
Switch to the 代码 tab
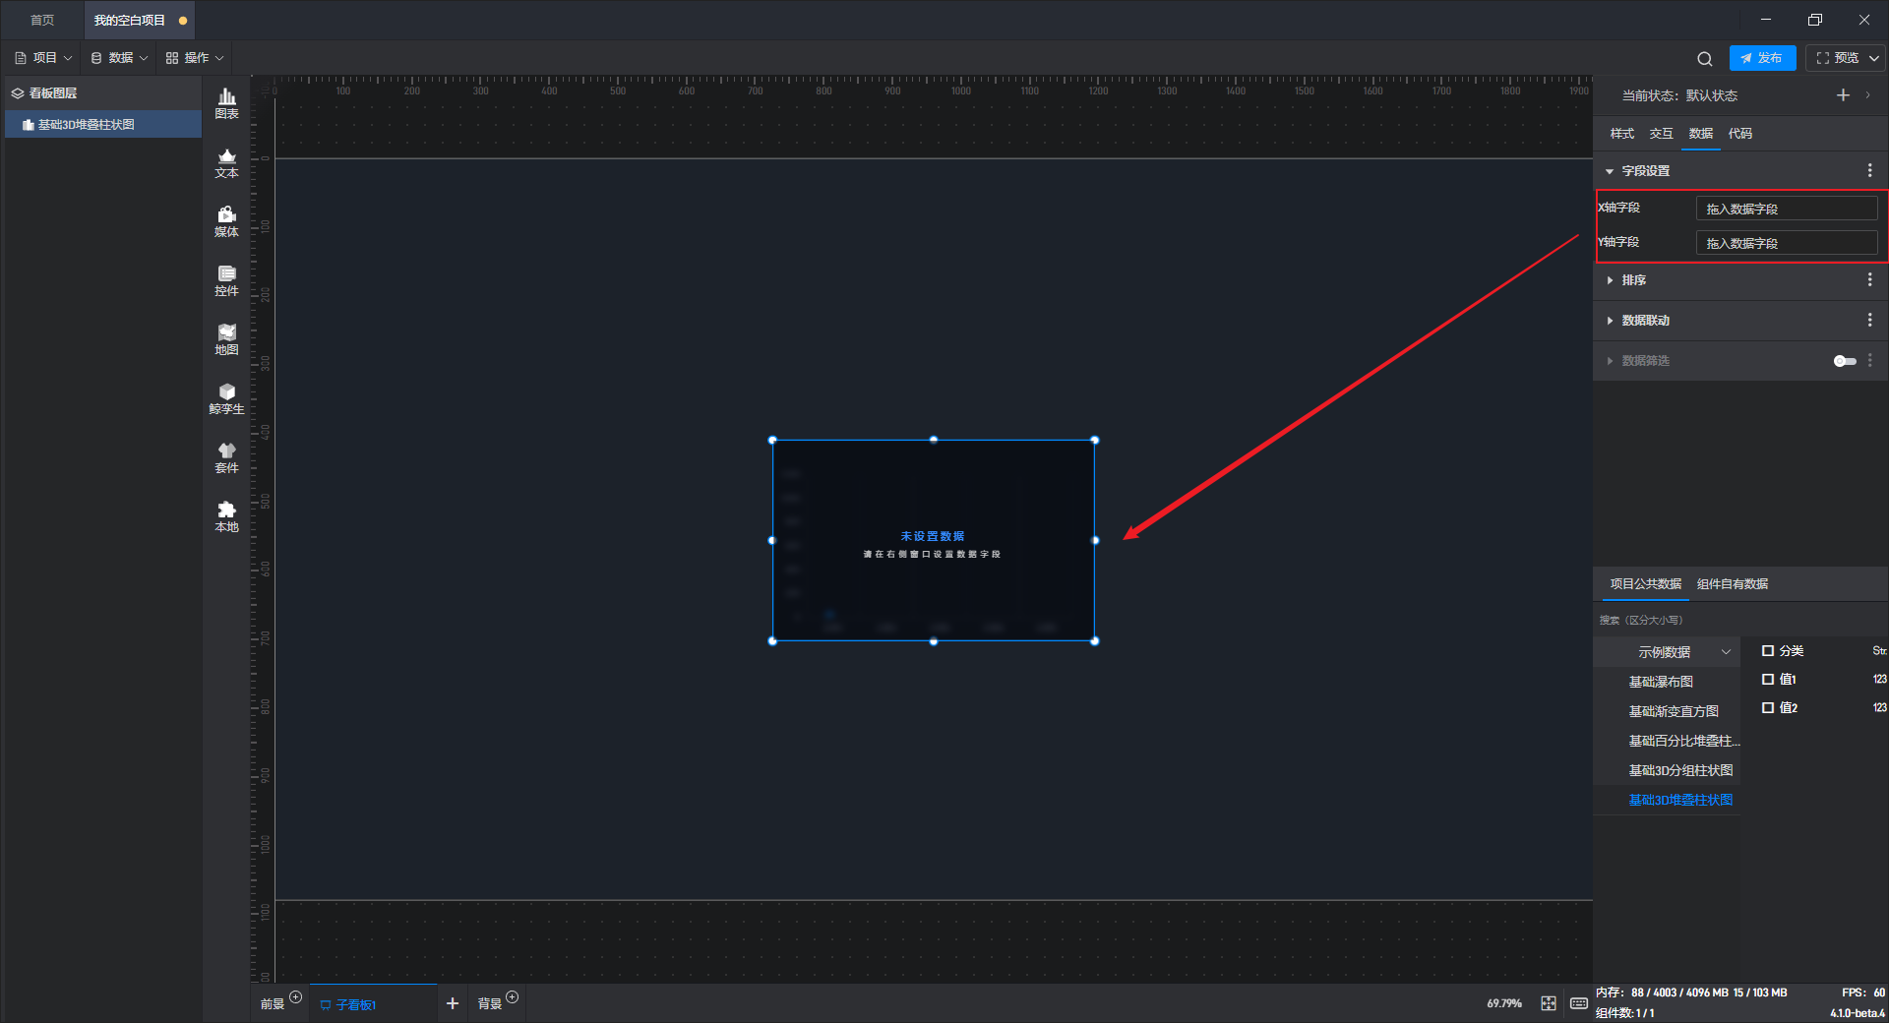click(x=1739, y=134)
